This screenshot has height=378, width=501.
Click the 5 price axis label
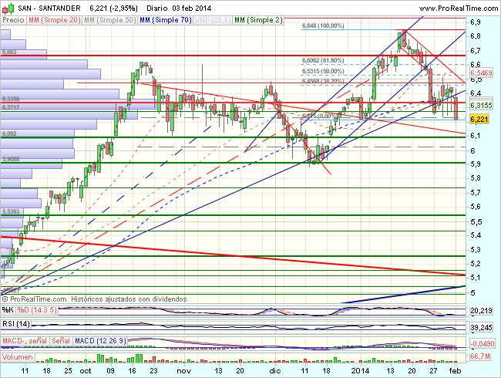click(x=472, y=292)
